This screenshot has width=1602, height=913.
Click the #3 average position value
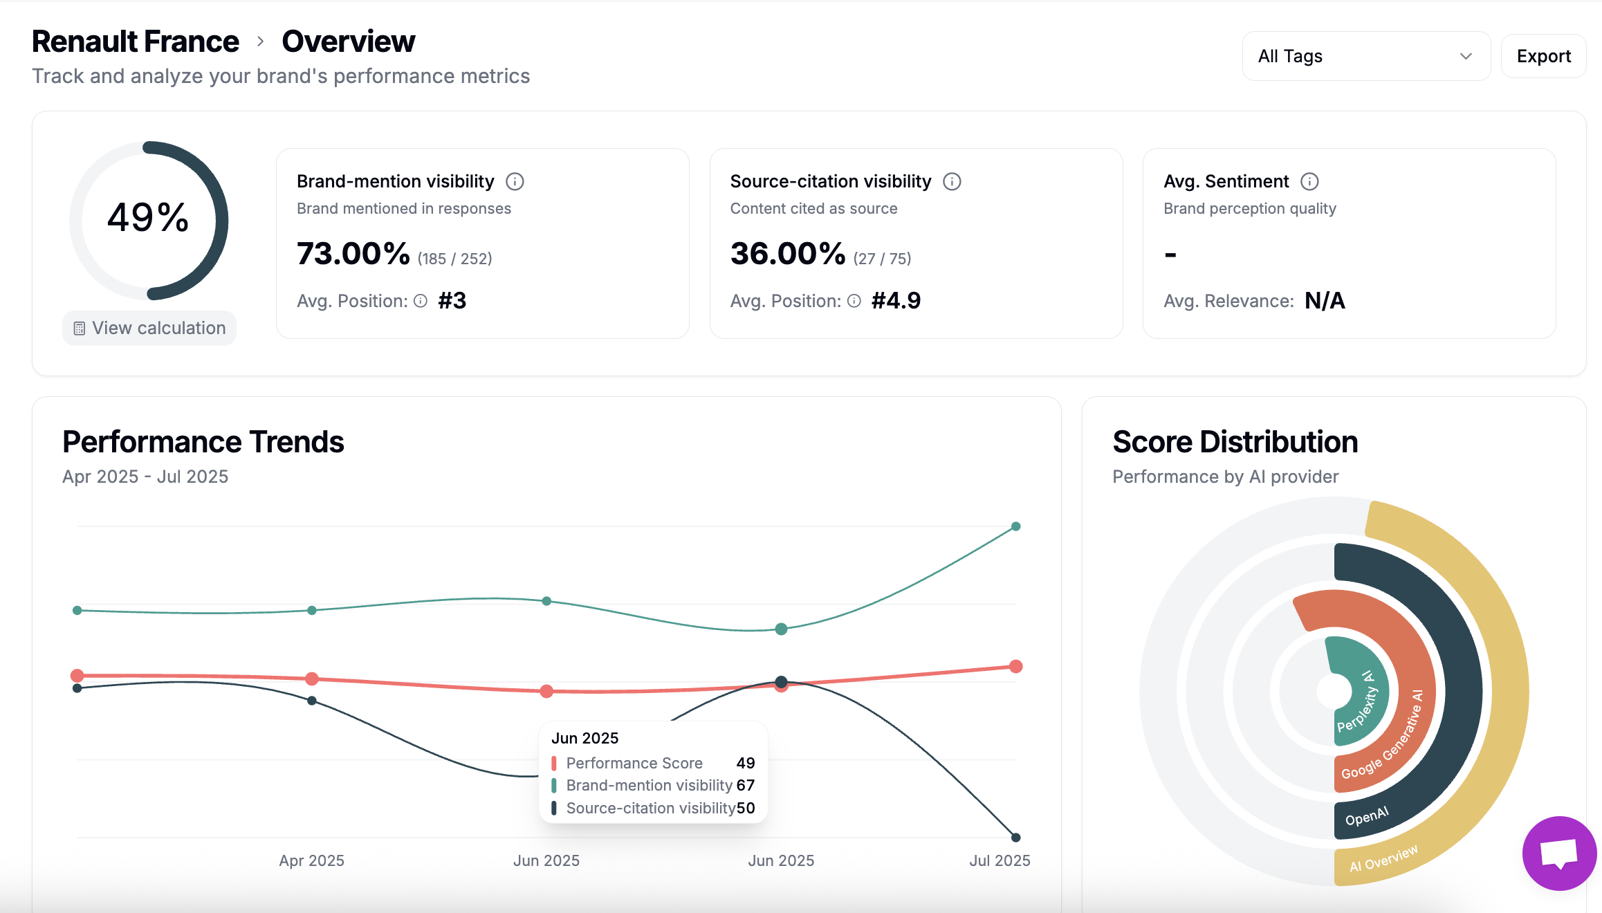pos(452,301)
